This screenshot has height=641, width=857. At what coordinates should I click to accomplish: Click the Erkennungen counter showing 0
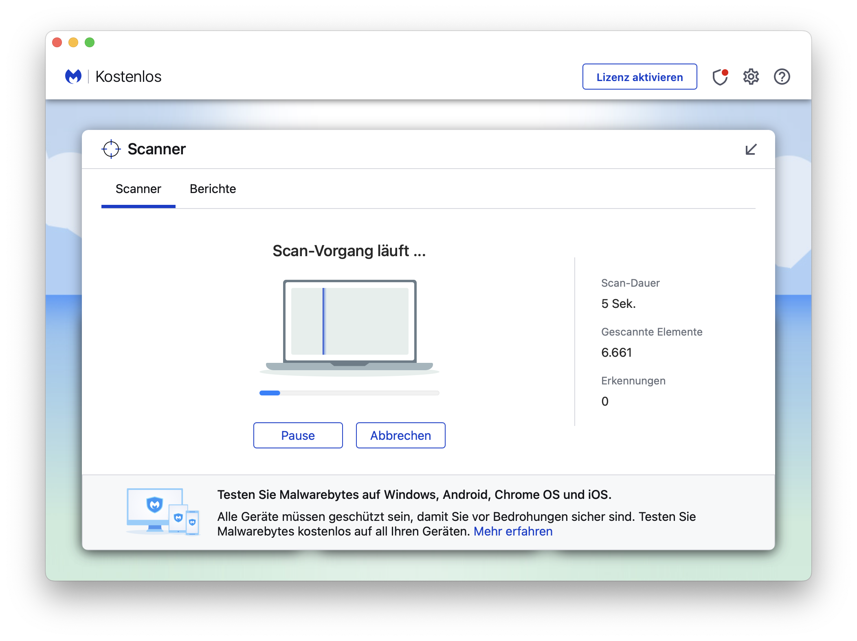605,401
